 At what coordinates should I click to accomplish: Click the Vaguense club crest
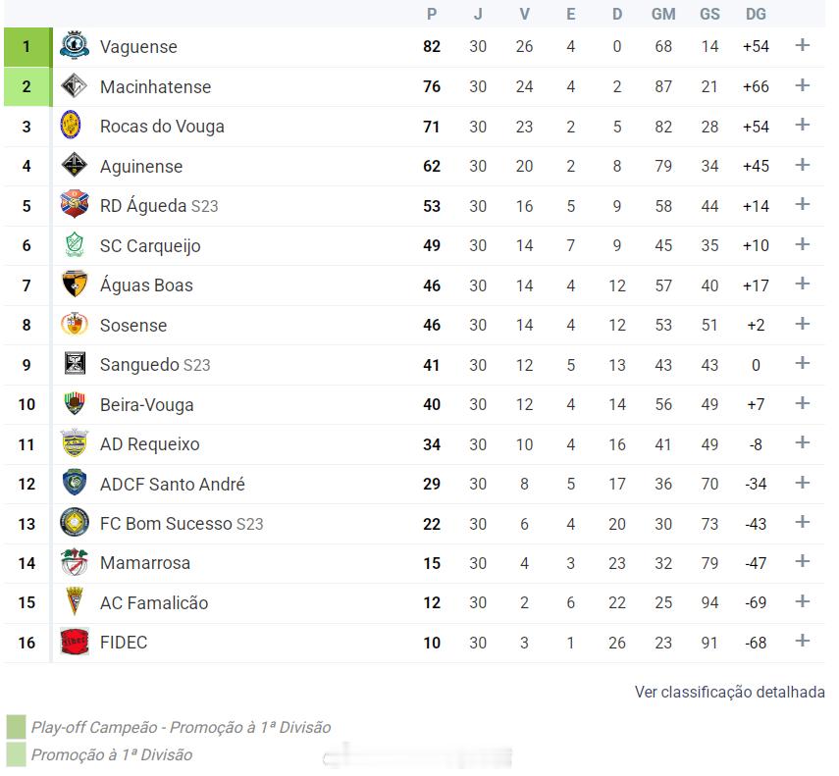pyautogui.click(x=75, y=46)
